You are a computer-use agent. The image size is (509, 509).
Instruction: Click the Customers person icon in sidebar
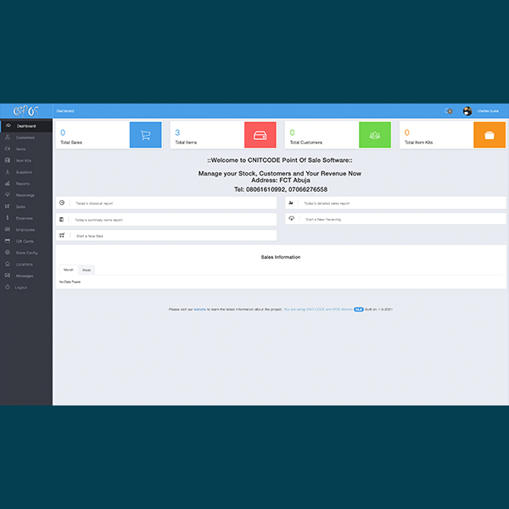[x=8, y=137]
